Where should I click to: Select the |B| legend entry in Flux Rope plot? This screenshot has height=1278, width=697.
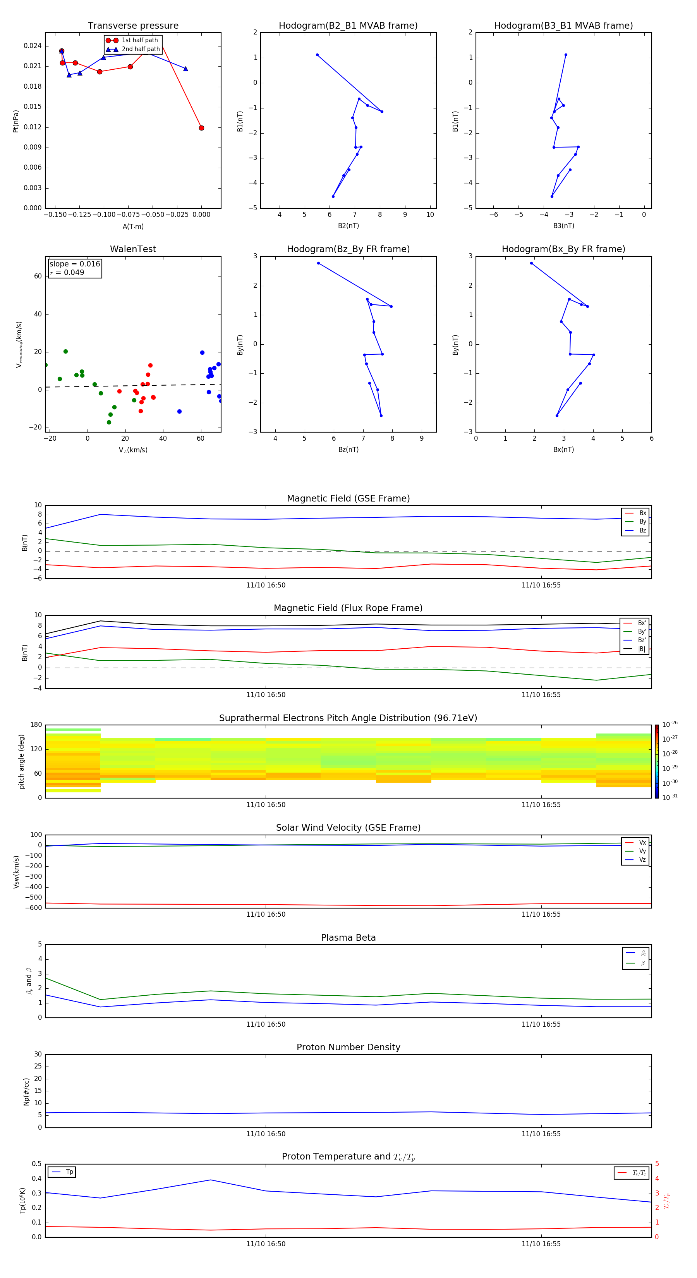point(635,649)
